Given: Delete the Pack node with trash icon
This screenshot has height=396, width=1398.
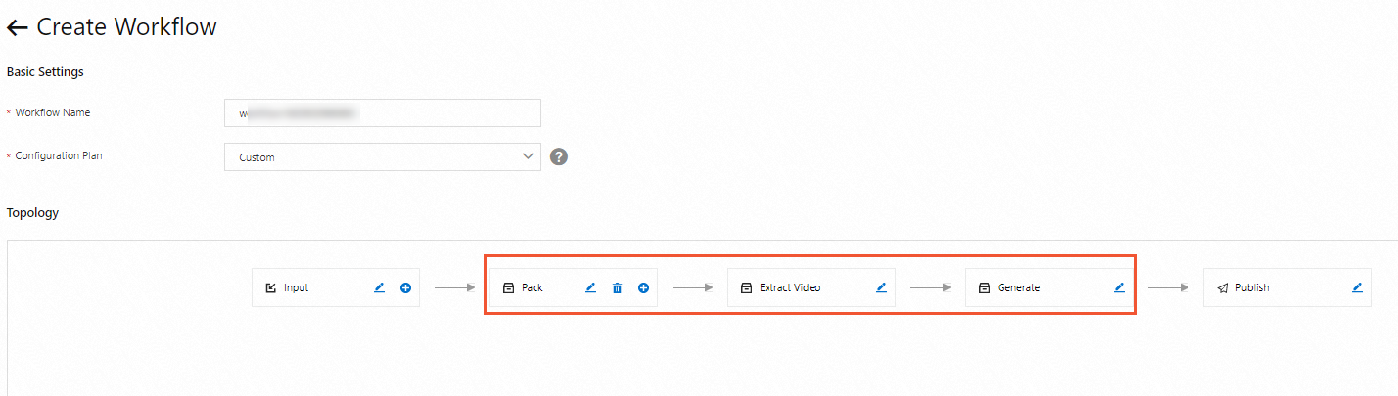Looking at the screenshot, I should [x=617, y=288].
